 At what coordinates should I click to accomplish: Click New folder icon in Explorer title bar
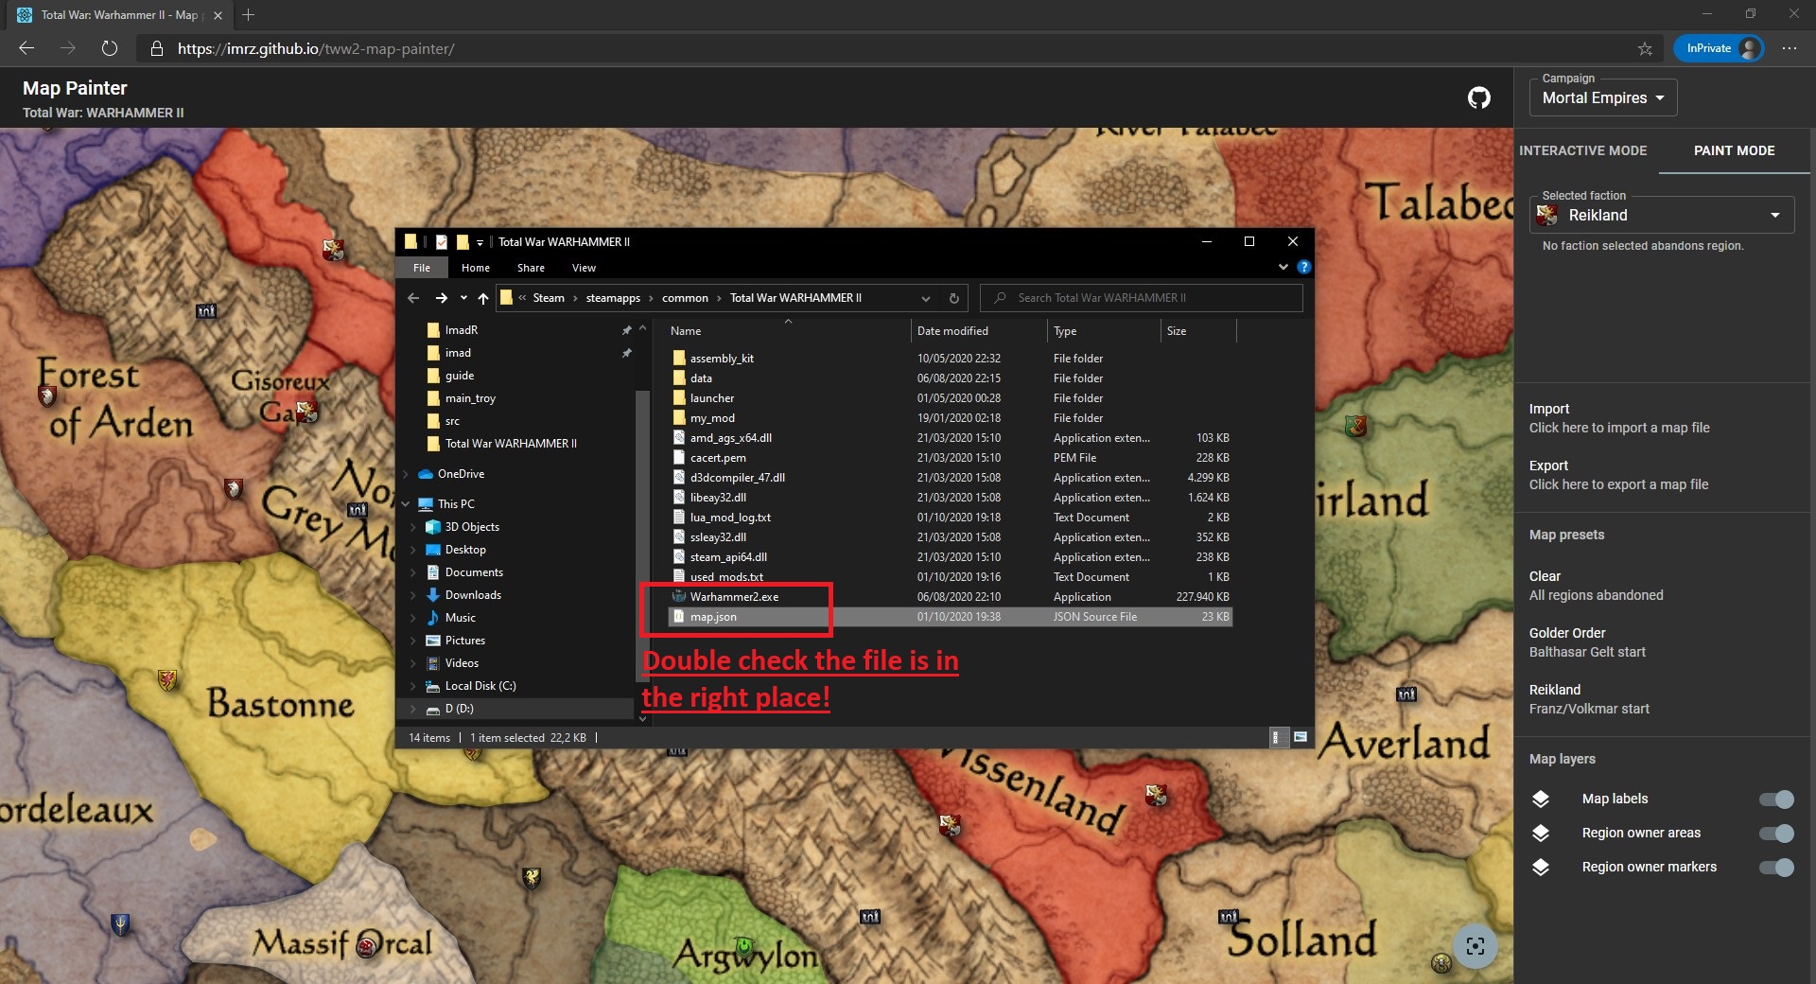pyautogui.click(x=463, y=242)
